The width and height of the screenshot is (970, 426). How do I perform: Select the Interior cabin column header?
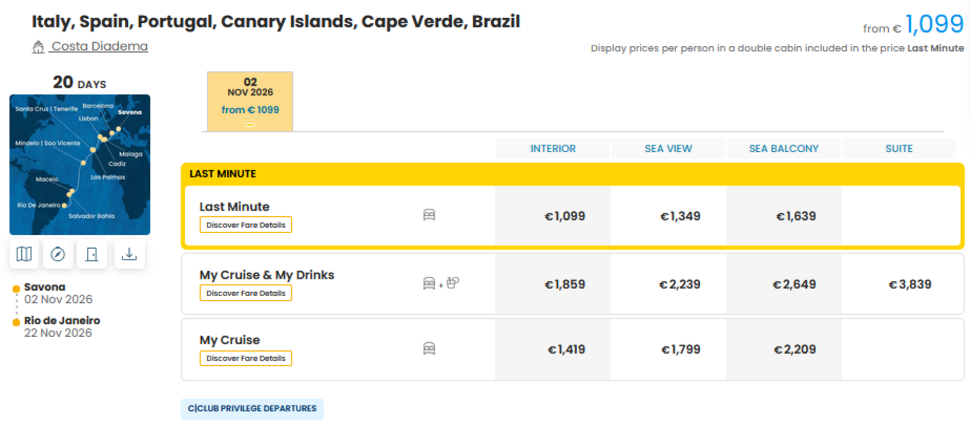click(552, 149)
